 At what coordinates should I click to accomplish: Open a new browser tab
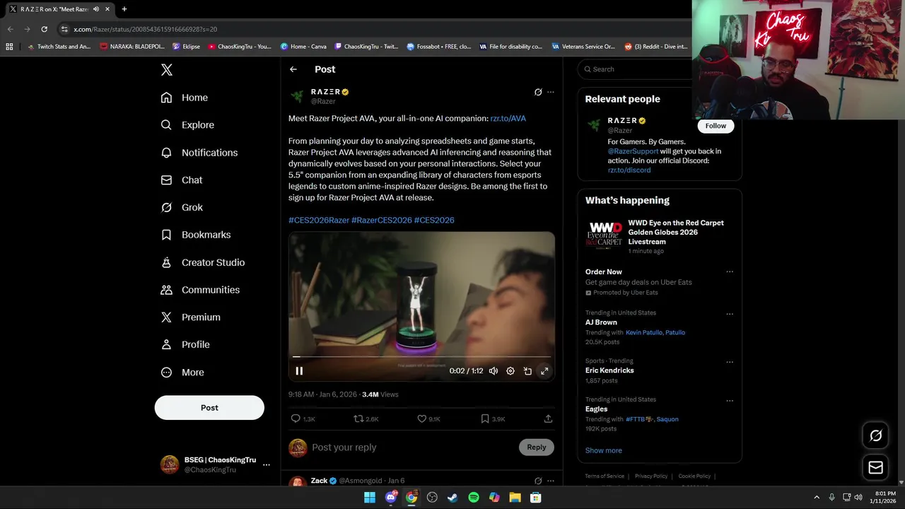124,9
